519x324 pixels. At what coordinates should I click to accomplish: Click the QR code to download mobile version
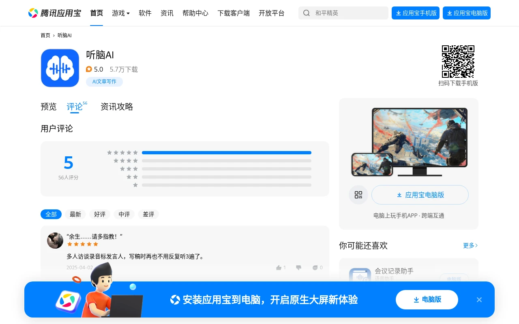458,61
